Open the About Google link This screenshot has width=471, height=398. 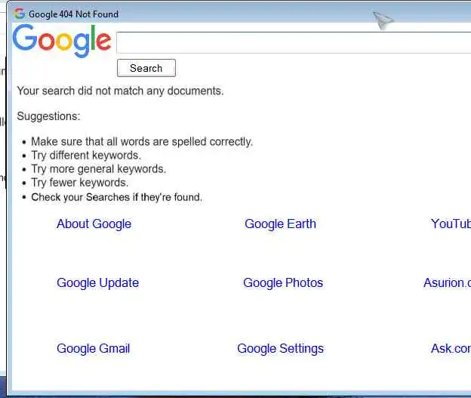tap(94, 224)
